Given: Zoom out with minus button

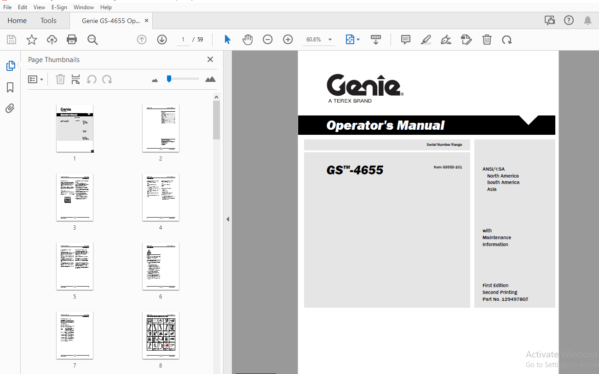Looking at the screenshot, I should pyautogui.click(x=268, y=40).
